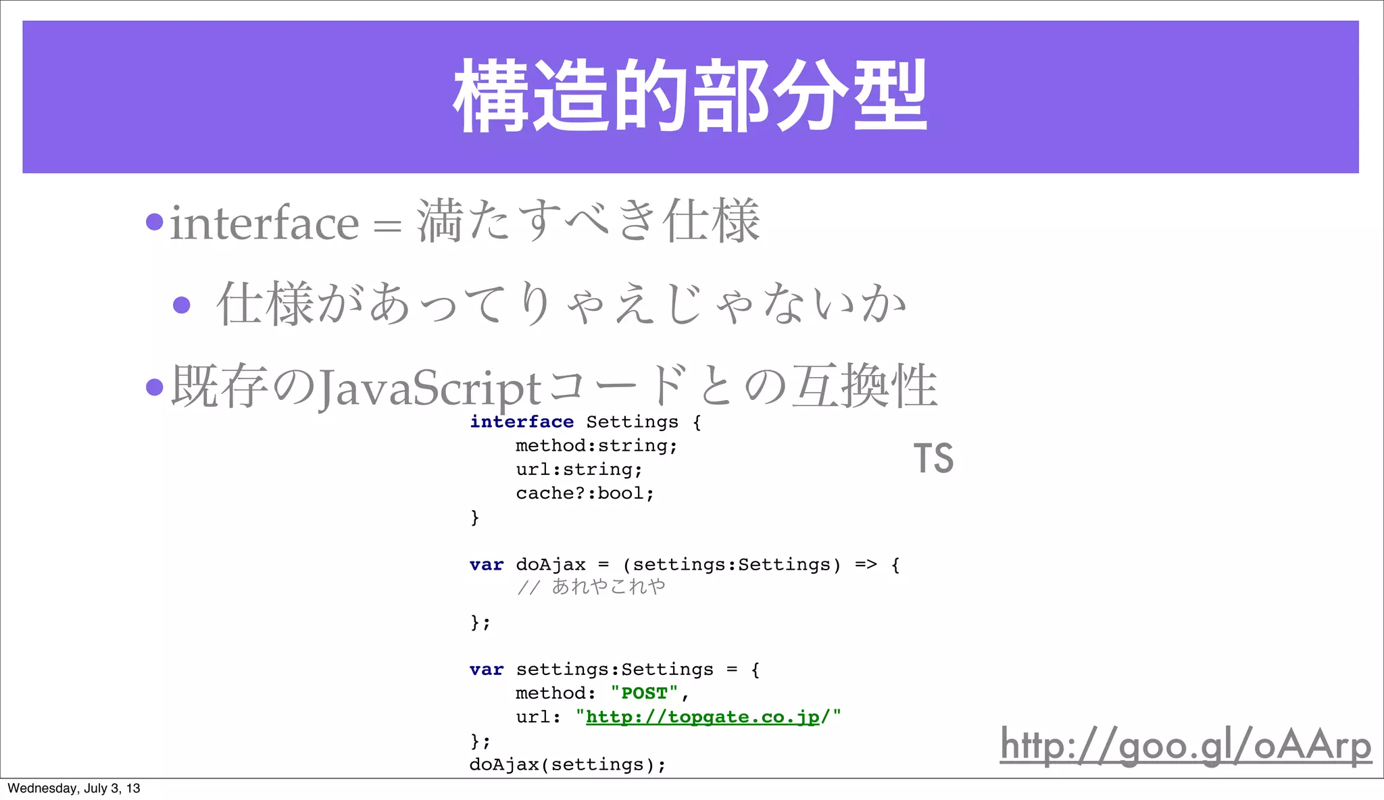This screenshot has height=800, width=1384.
Task: Click the code line 'method:string;'
Action: 597,446
